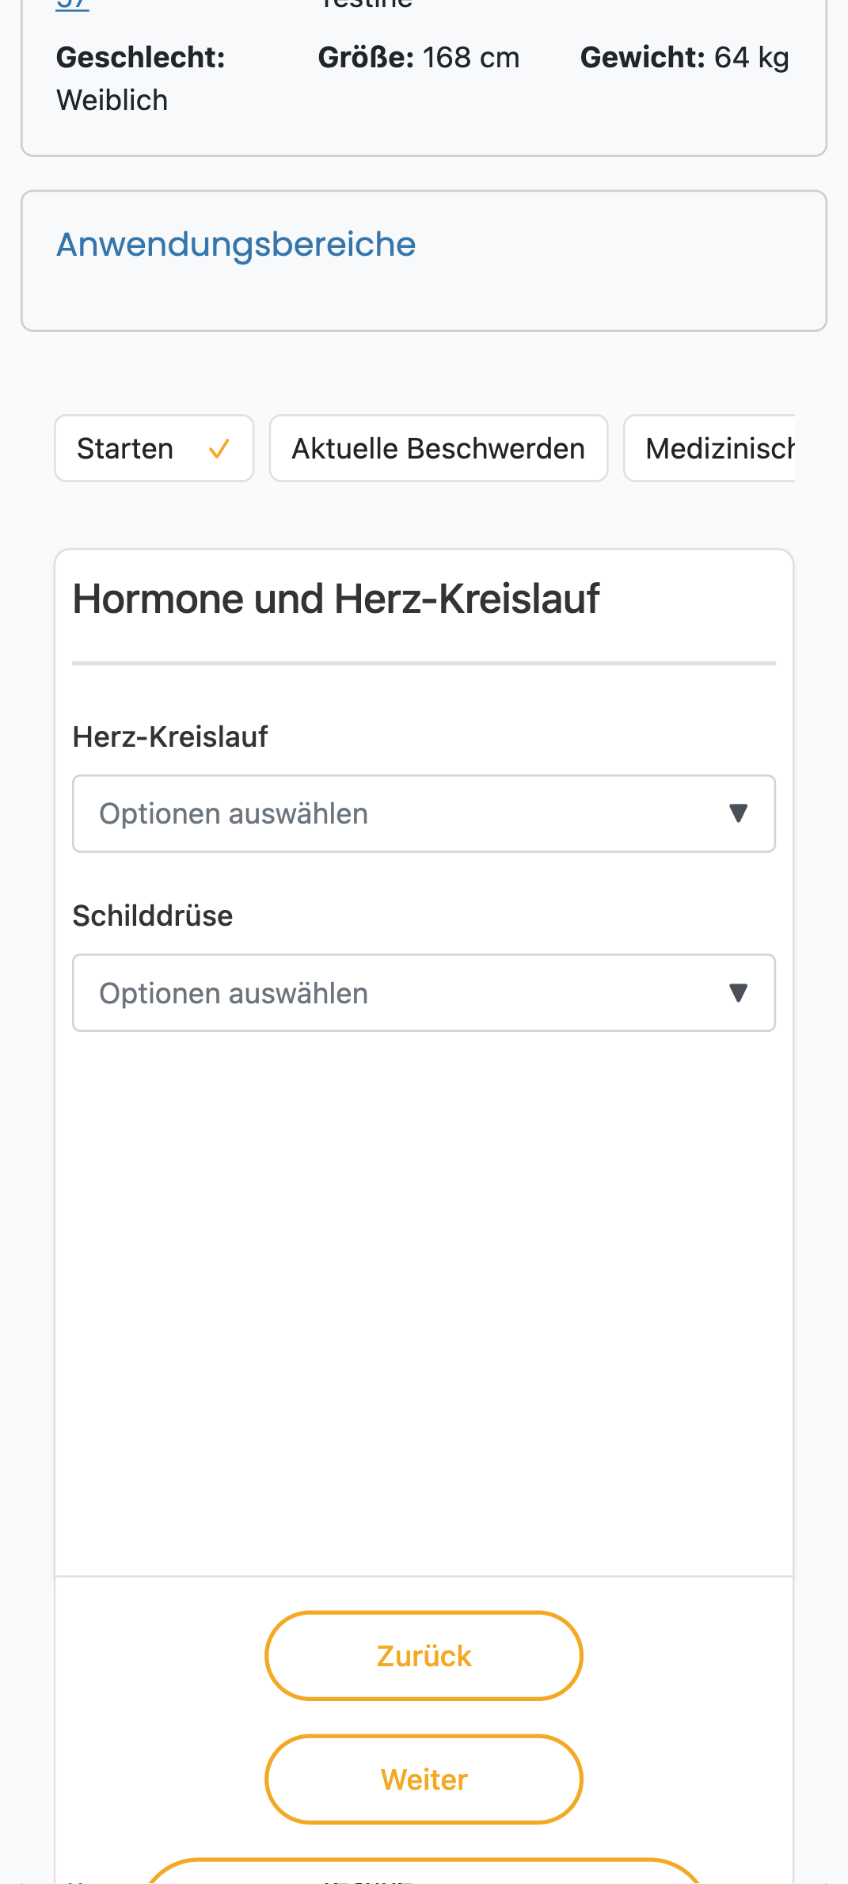Open the Aktuelle Beschwerden tab

(439, 448)
